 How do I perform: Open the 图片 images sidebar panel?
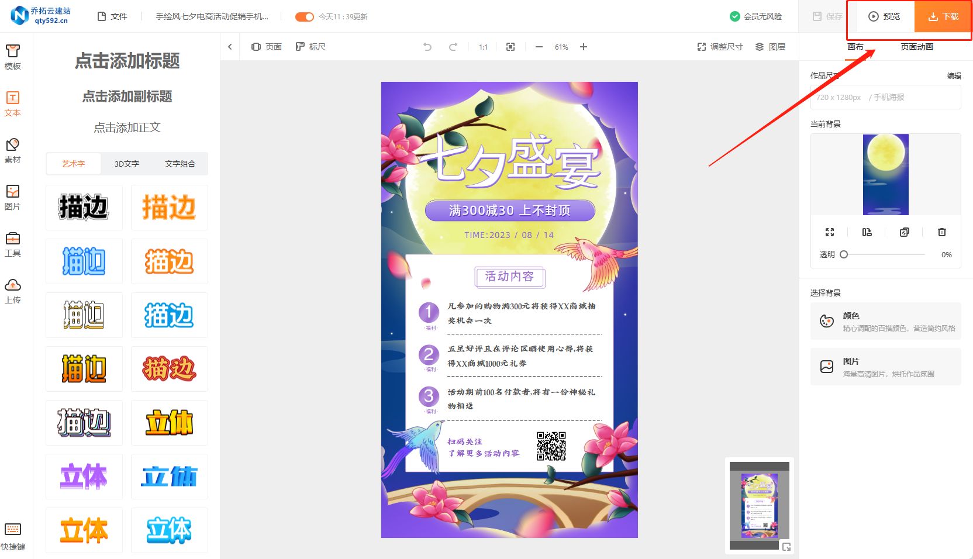pyautogui.click(x=12, y=198)
